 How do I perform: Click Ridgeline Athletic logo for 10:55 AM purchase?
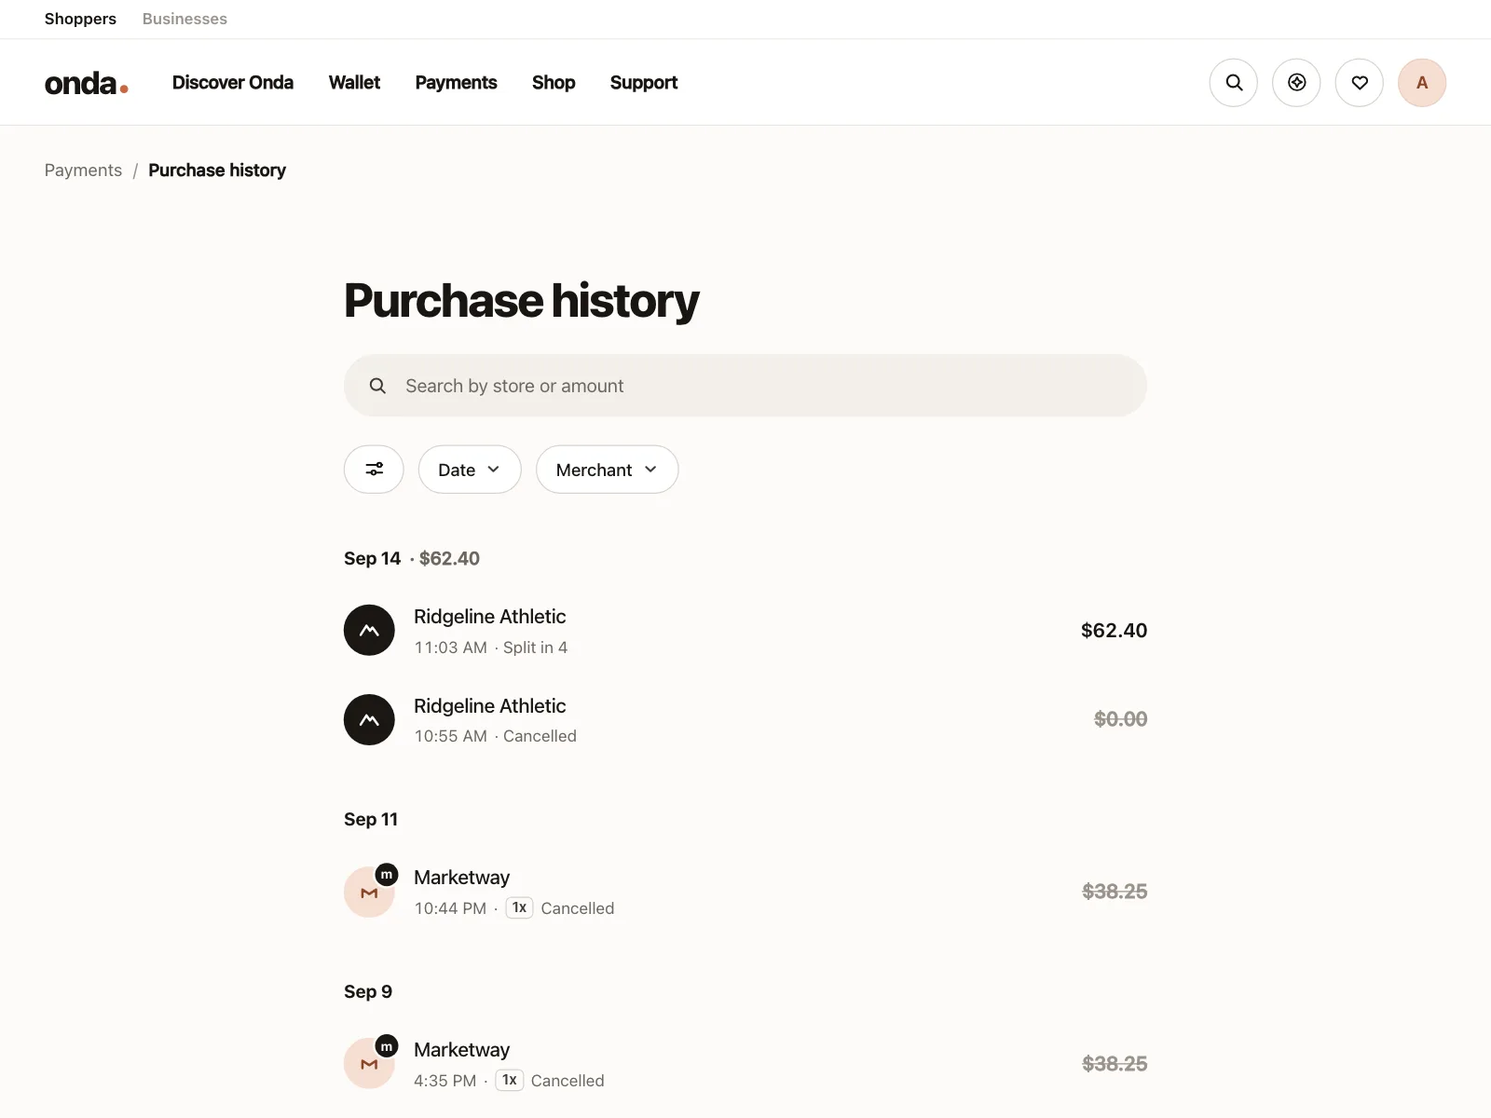[x=369, y=719]
